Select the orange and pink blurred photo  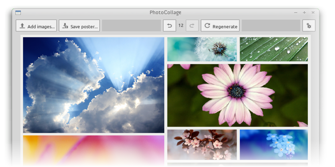[93, 151]
